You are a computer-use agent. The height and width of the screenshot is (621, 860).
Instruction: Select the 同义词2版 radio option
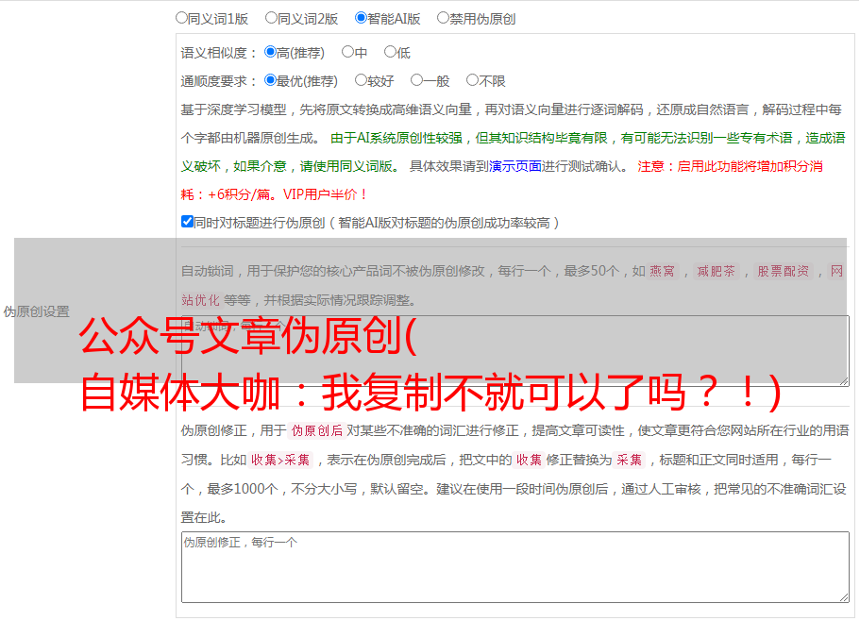[x=272, y=18]
